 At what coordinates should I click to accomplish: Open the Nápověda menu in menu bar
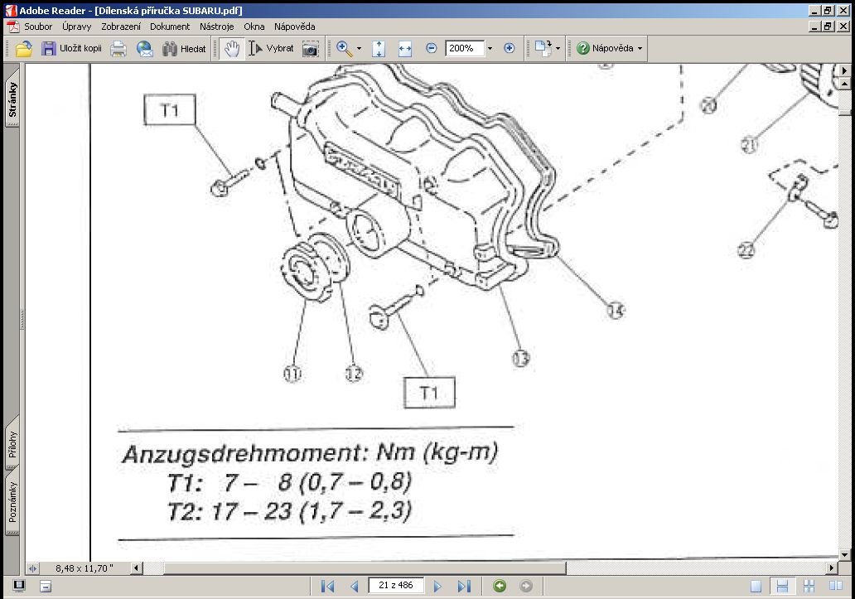pyautogui.click(x=294, y=27)
